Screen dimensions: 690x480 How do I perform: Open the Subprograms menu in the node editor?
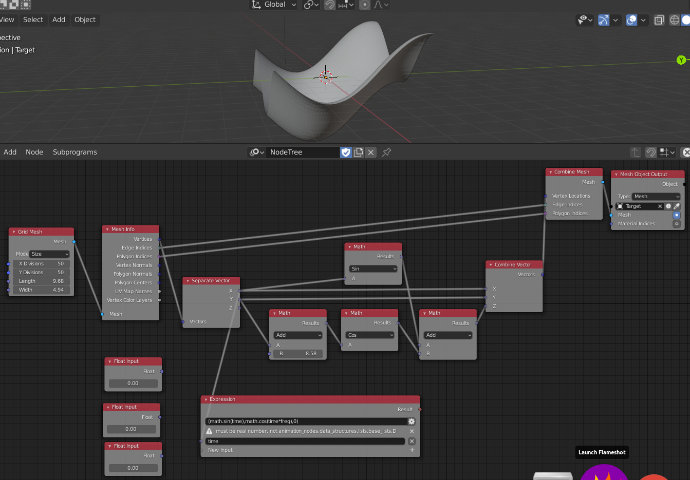(x=74, y=152)
